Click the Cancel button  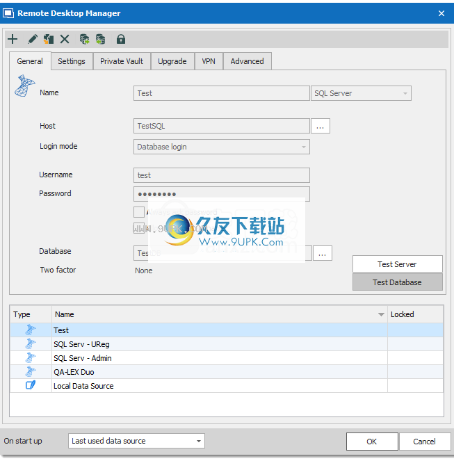point(425,442)
